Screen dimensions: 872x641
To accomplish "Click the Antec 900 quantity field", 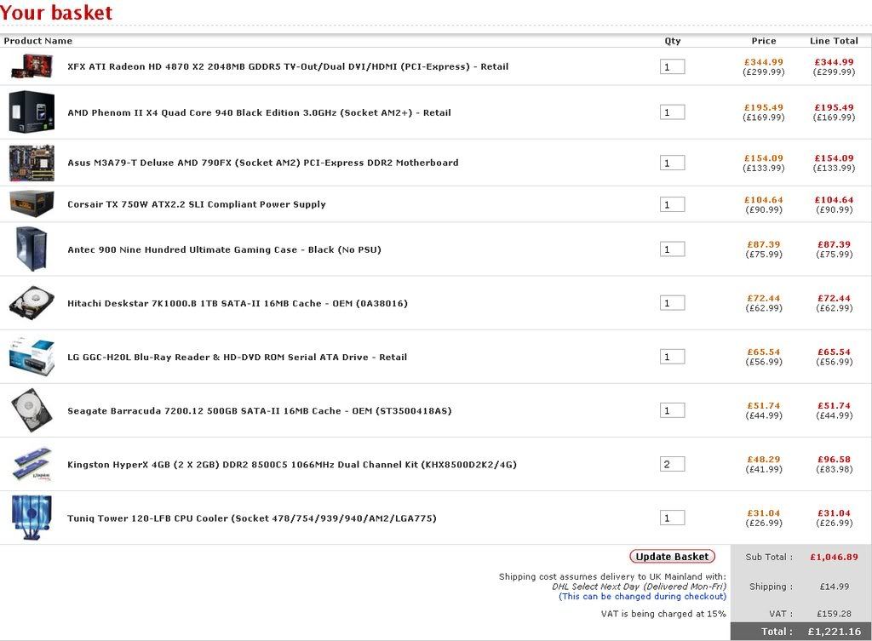I will click(672, 249).
